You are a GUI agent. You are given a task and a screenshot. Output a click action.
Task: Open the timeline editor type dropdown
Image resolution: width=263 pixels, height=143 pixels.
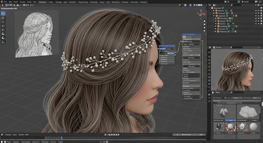click(2, 135)
